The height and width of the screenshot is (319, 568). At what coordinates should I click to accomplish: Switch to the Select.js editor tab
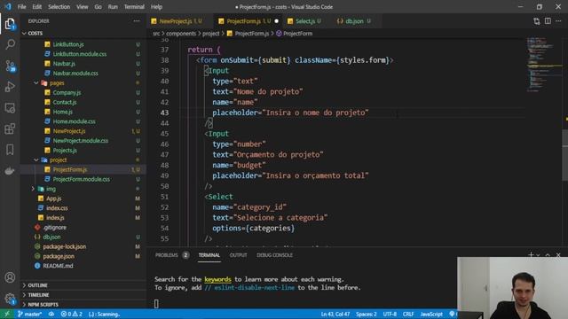coord(305,21)
